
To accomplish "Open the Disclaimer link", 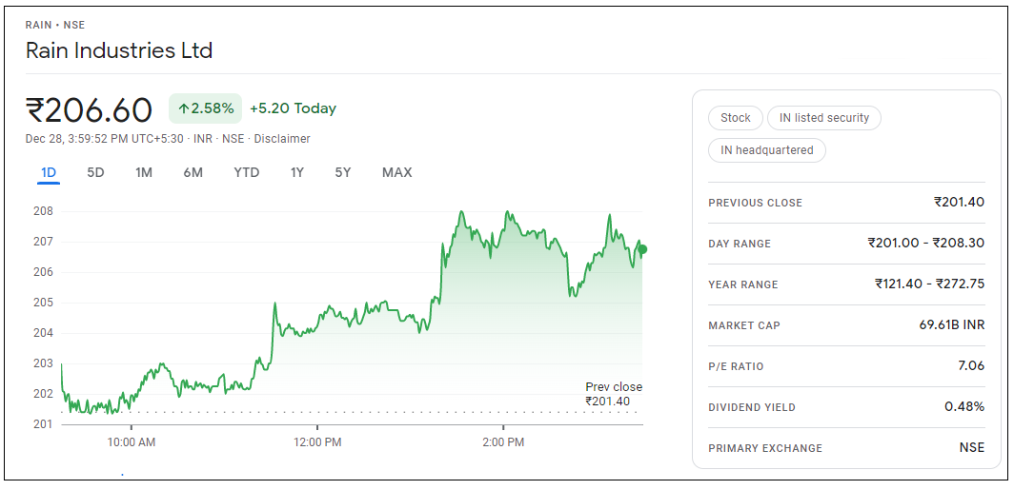I will tap(282, 139).
